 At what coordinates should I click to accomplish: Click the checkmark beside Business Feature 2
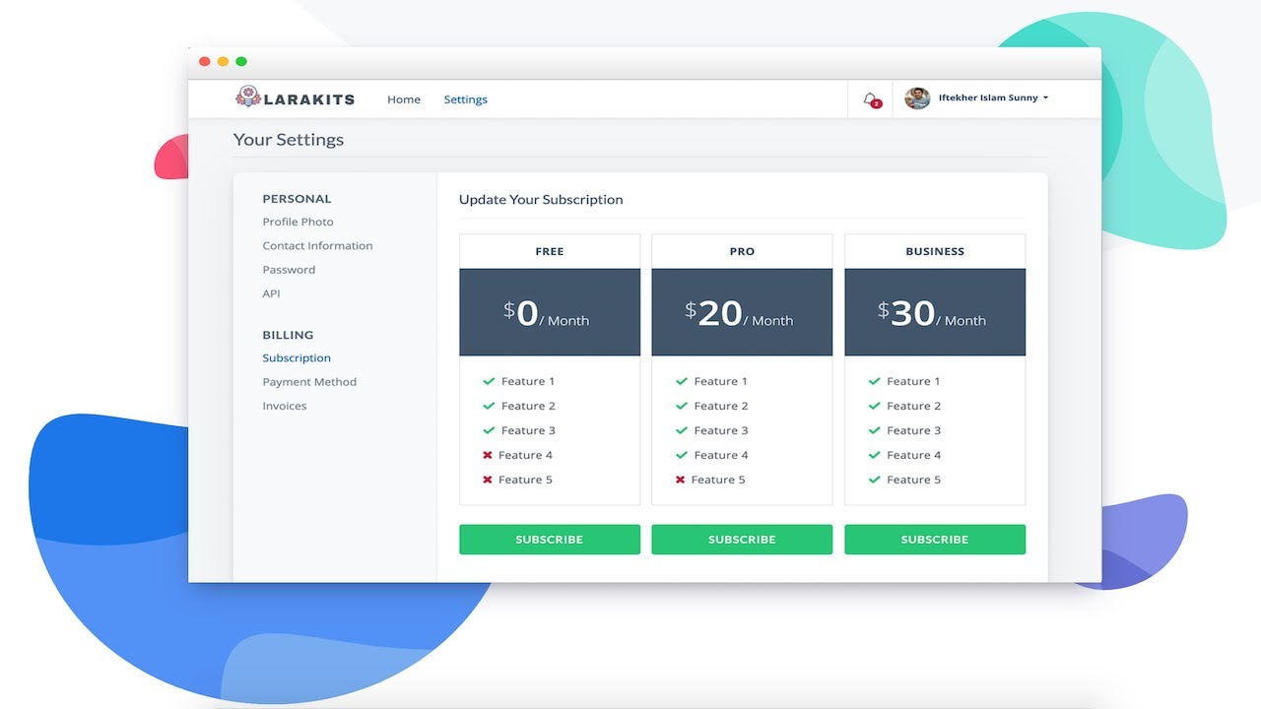pyautogui.click(x=874, y=406)
